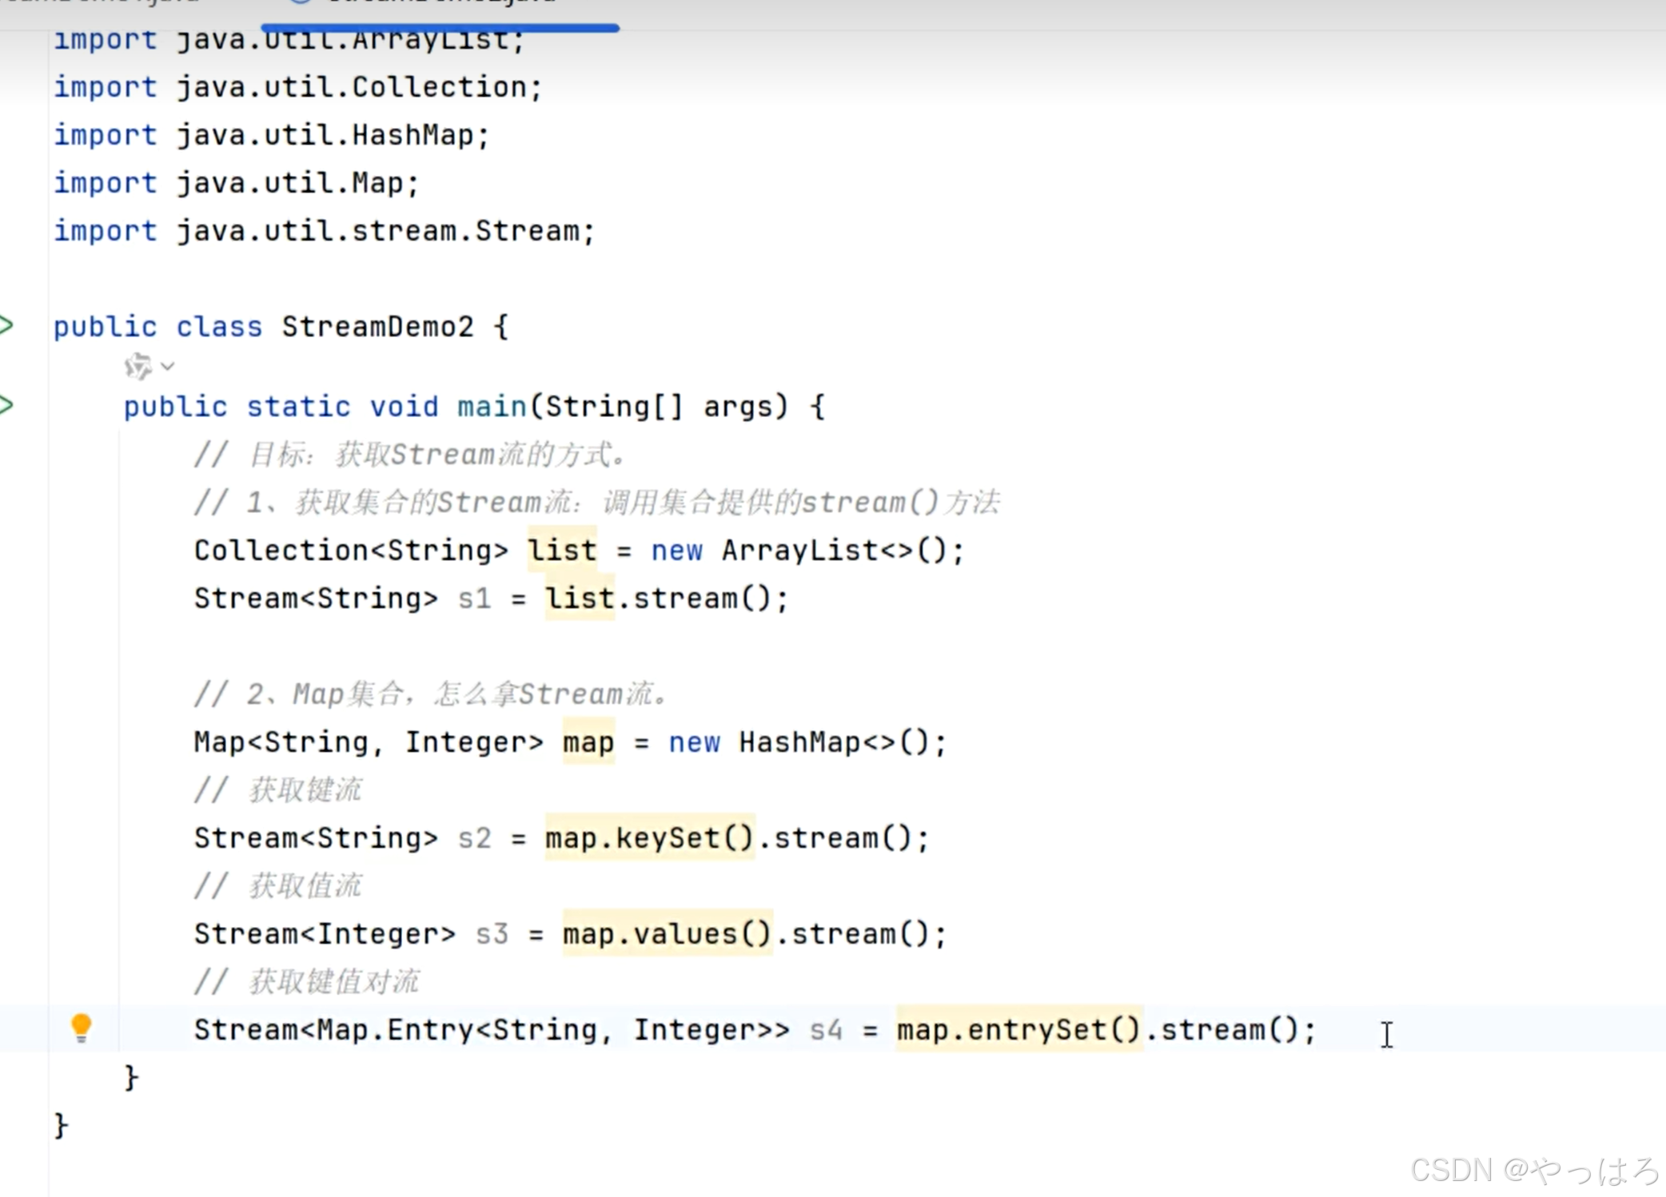Place the cursor on the highlighted map.values() call
Screen dimensions: 1666x1197
pos(667,934)
